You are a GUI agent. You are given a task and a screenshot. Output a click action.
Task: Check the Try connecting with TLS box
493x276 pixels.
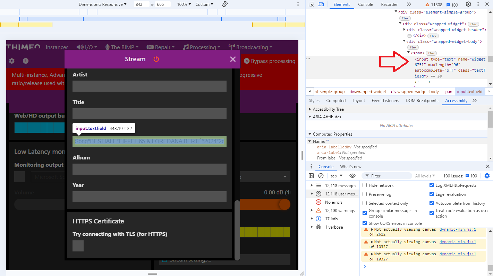tap(78, 246)
